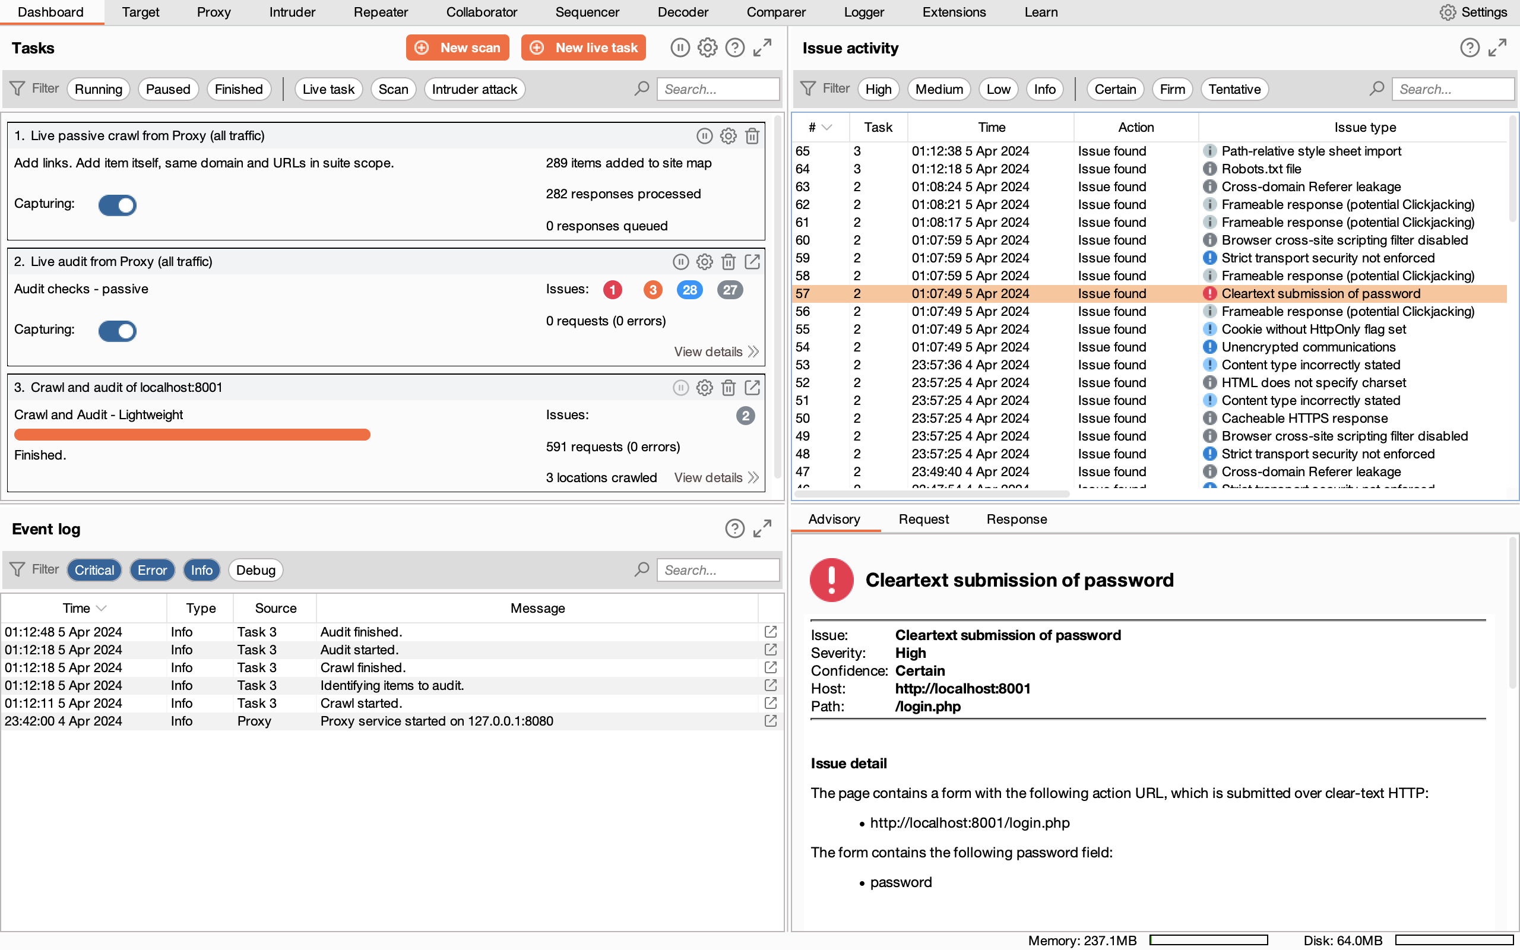The height and width of the screenshot is (950, 1520).
Task: Switch to the Repeater tab
Action: 380,12
